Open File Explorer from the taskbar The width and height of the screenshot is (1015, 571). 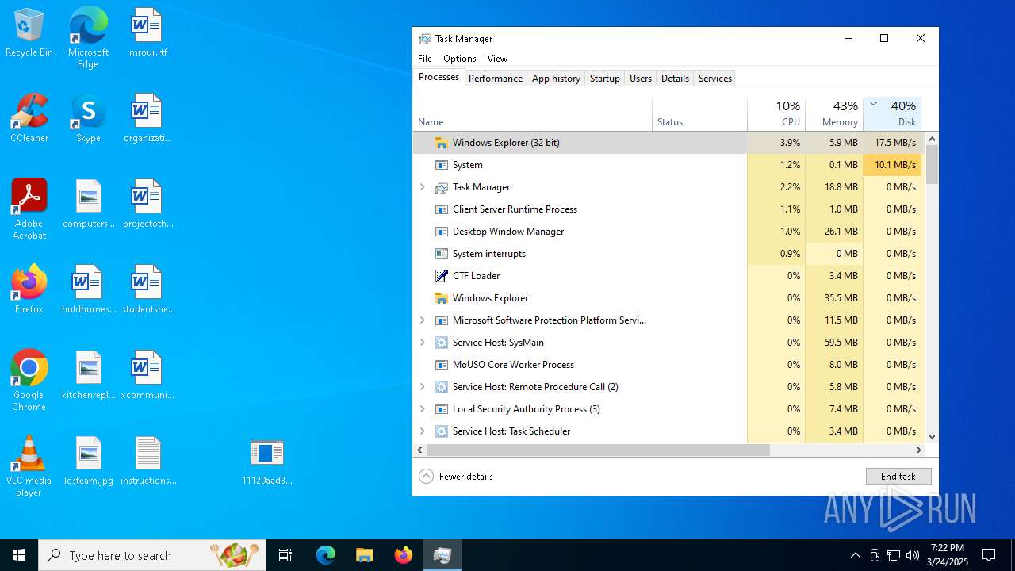364,555
